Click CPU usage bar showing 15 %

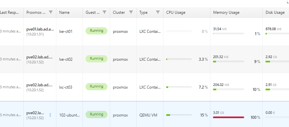pos(179,115)
